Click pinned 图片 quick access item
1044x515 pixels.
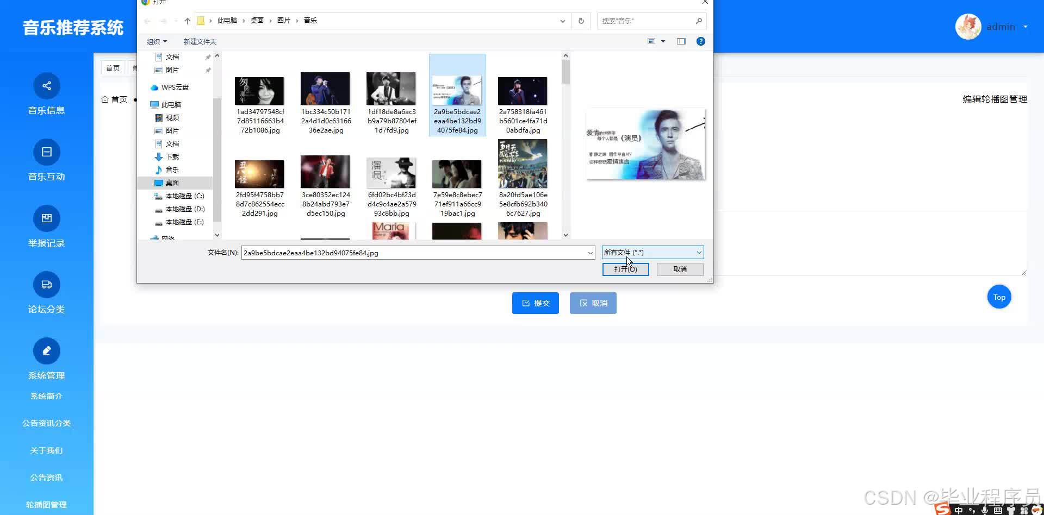(172, 70)
